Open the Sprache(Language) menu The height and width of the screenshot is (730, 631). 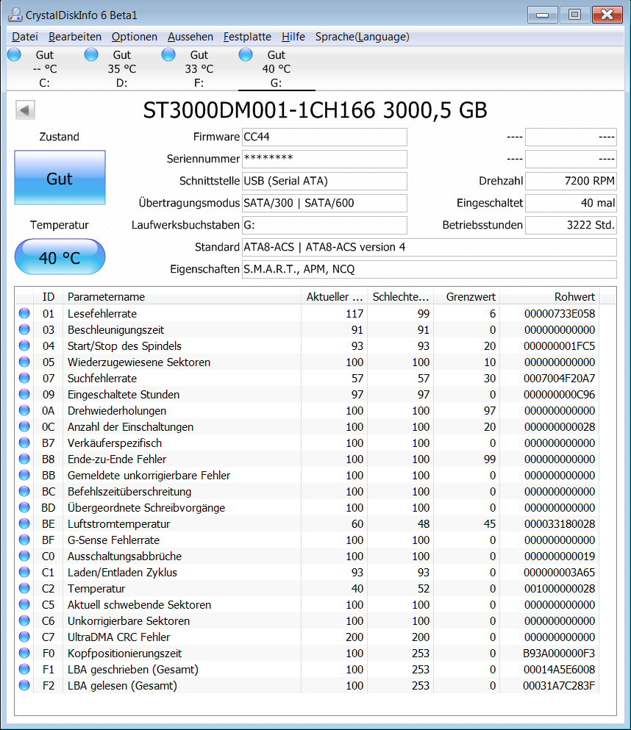(x=363, y=37)
